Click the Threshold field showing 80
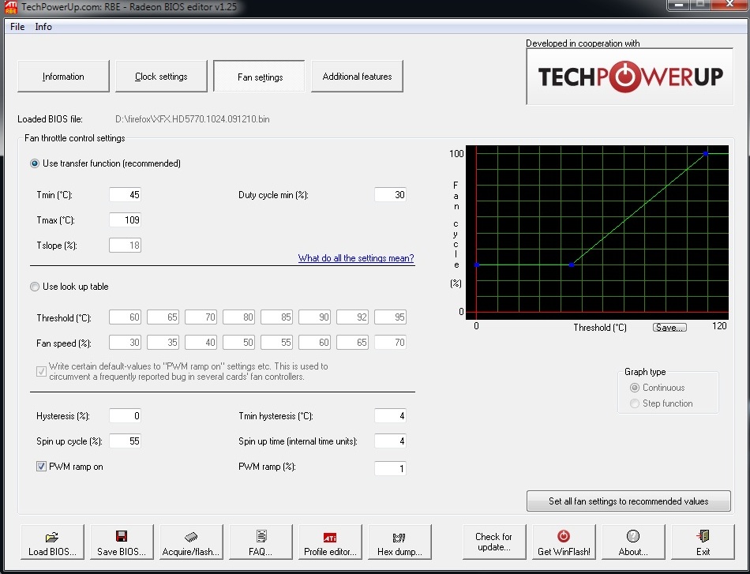Screen dimensions: 750x574 point(238,317)
